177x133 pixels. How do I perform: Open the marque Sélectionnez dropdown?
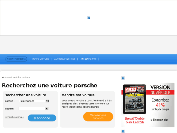click(34, 101)
